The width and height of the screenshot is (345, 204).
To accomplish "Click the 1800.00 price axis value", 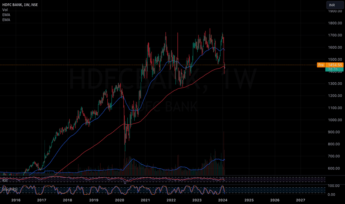I will [x=335, y=23].
